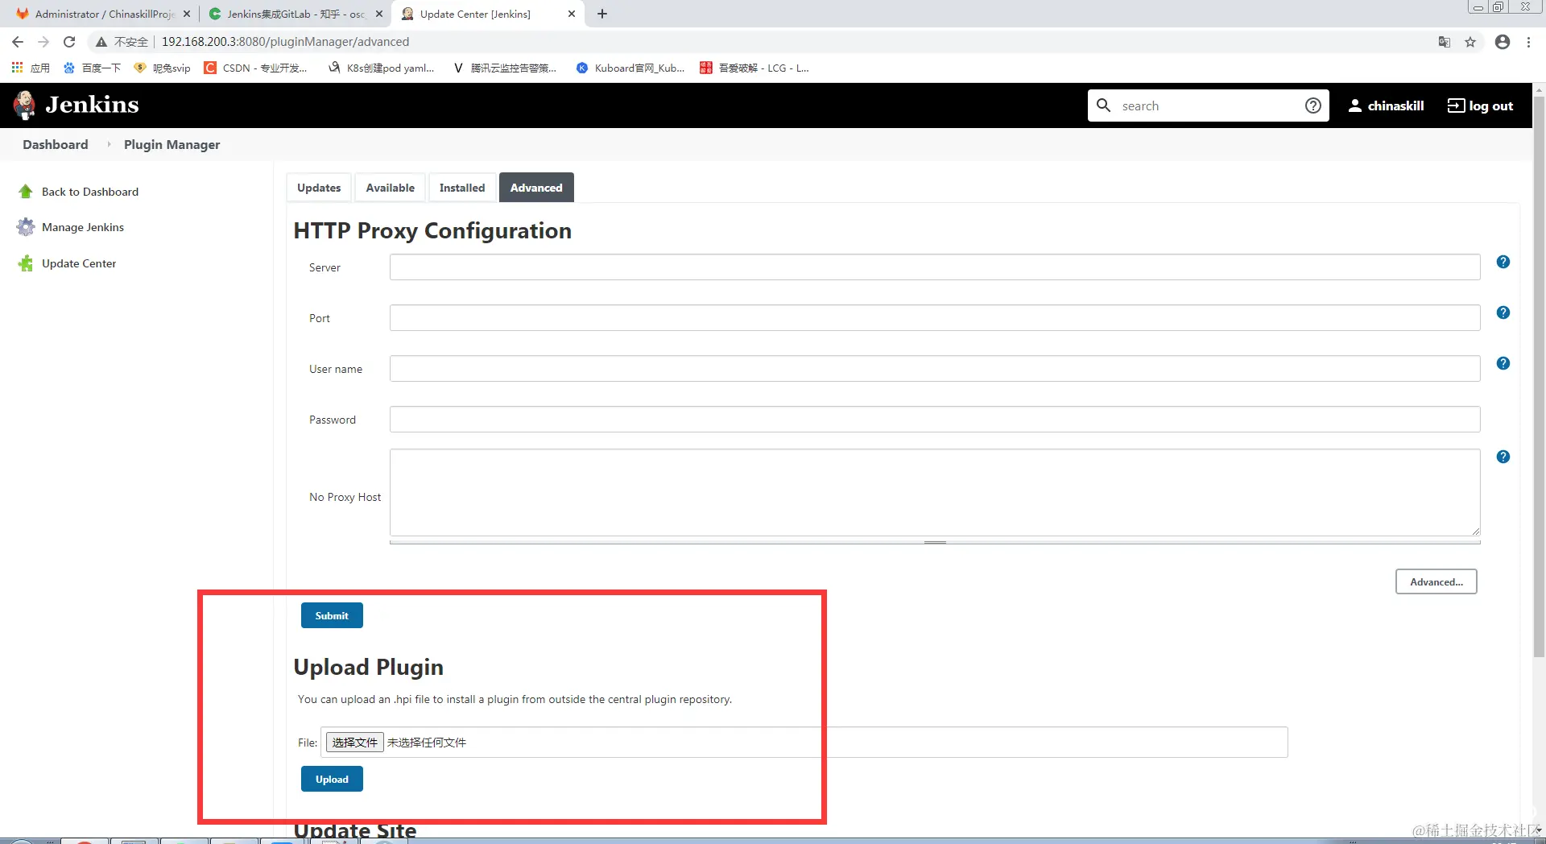Open 昵免svip bookmark

163,68
